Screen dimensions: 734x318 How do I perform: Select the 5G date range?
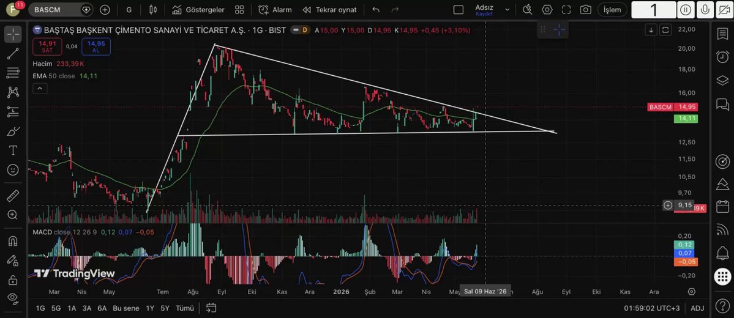(x=56, y=308)
